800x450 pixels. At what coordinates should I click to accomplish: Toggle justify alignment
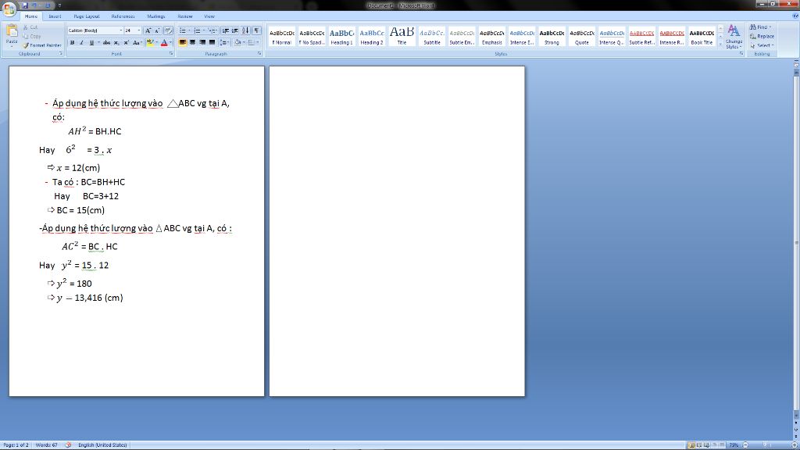[x=212, y=43]
